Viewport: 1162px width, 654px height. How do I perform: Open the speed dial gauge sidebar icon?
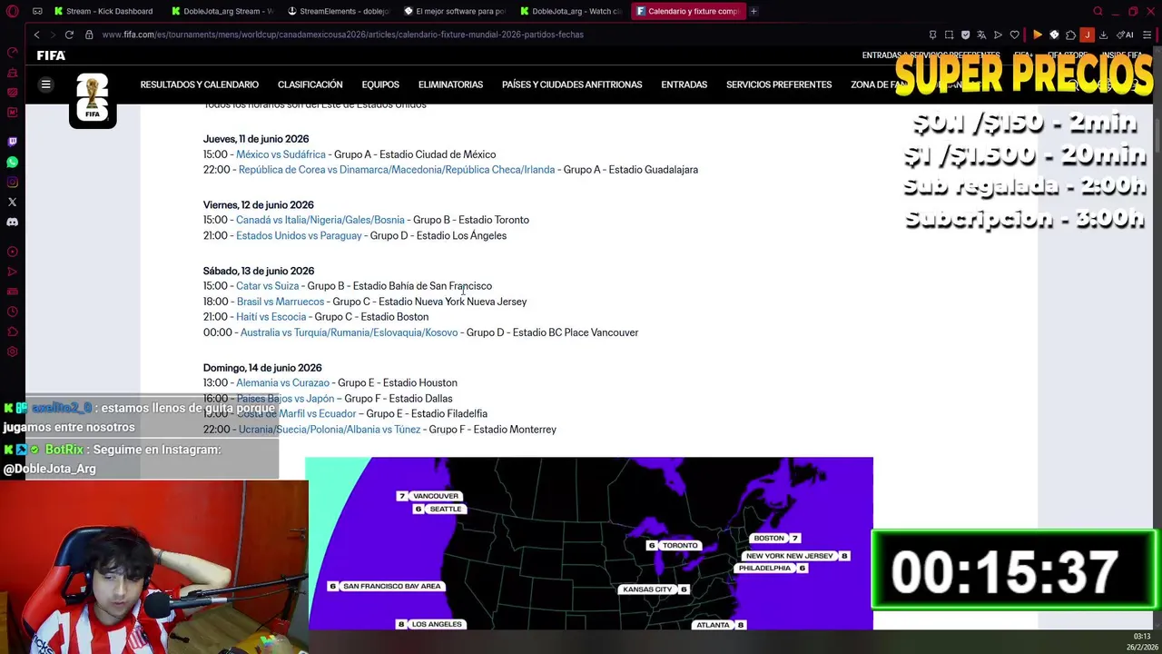tap(12, 53)
